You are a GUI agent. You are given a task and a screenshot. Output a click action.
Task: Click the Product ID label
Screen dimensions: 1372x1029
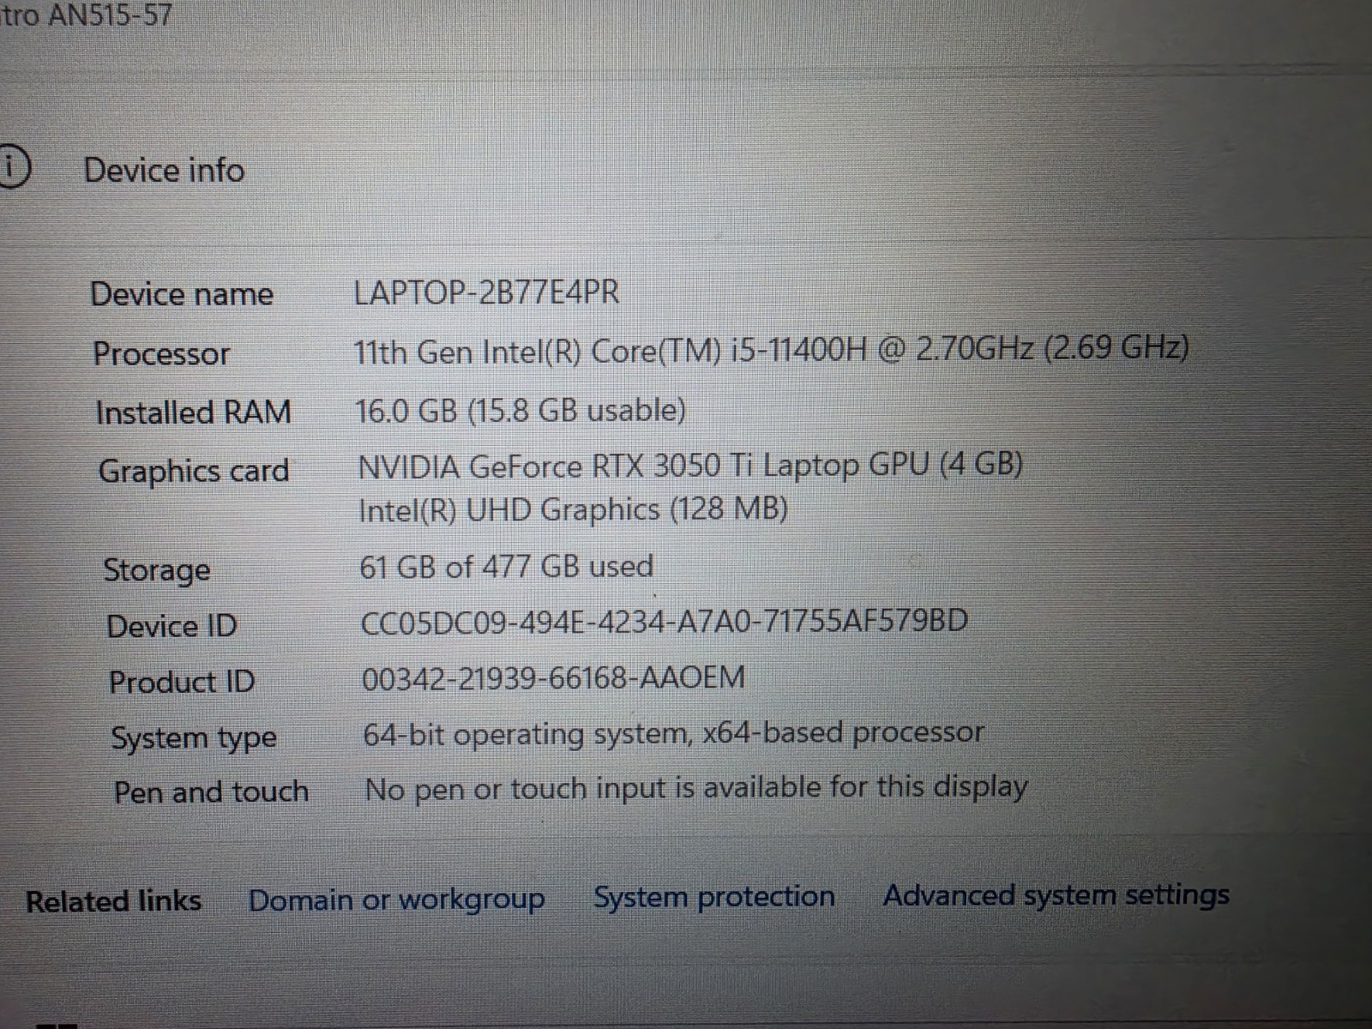(x=182, y=683)
